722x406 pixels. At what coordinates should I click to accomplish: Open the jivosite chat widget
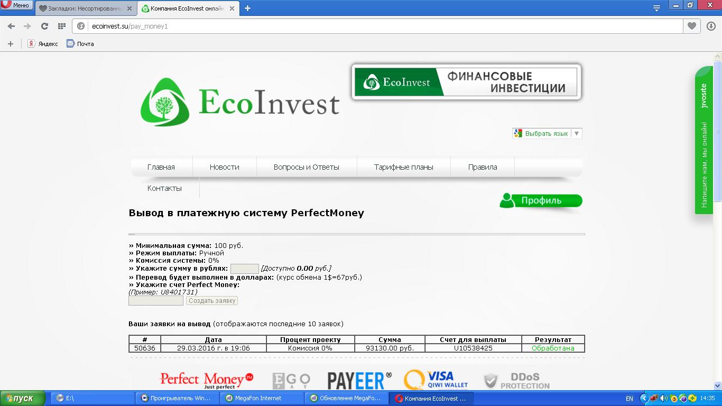point(704,140)
